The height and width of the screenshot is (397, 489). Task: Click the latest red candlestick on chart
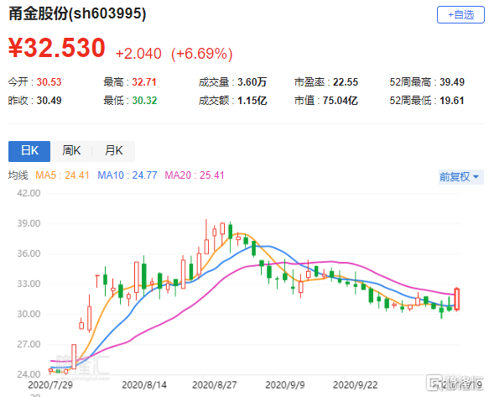coord(457,299)
